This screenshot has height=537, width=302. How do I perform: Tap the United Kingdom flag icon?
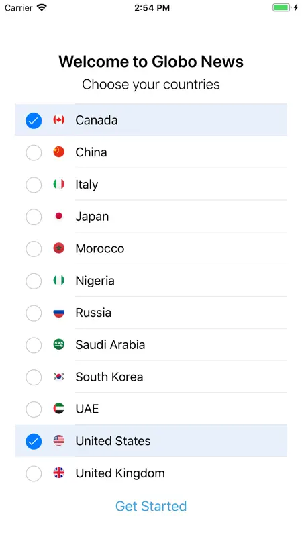[x=59, y=473]
